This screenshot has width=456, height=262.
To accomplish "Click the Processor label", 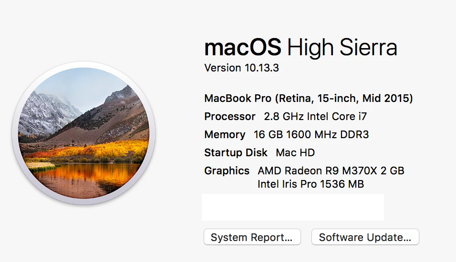I will click(230, 117).
